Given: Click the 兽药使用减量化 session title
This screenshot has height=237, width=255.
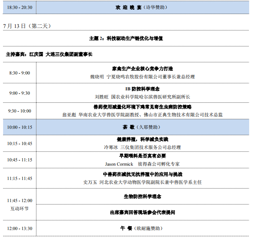Looking at the screenshot, I should pos(142,107).
